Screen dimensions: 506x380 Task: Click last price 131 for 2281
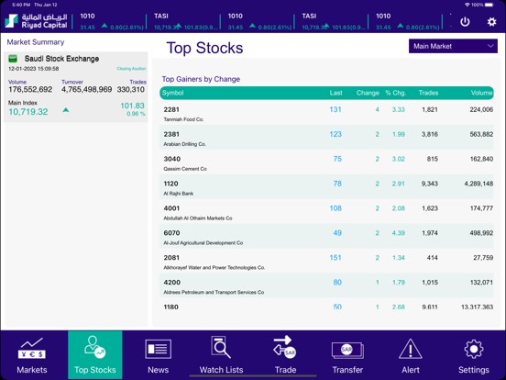point(335,109)
